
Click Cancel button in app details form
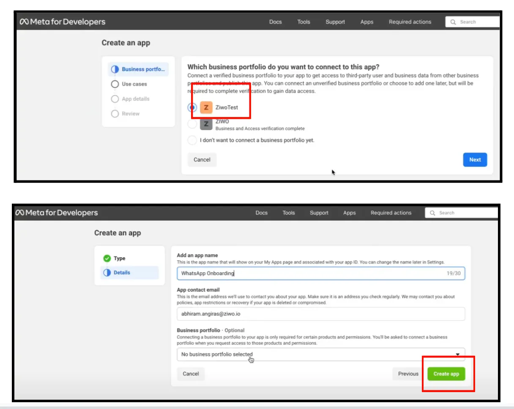[191, 374]
